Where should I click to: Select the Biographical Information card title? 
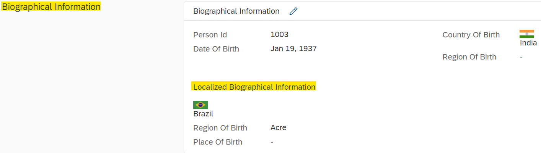tap(236, 11)
